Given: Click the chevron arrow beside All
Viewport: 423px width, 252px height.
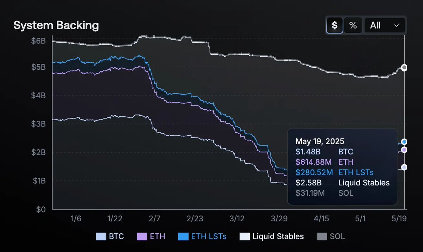Looking at the screenshot, I should point(397,25).
